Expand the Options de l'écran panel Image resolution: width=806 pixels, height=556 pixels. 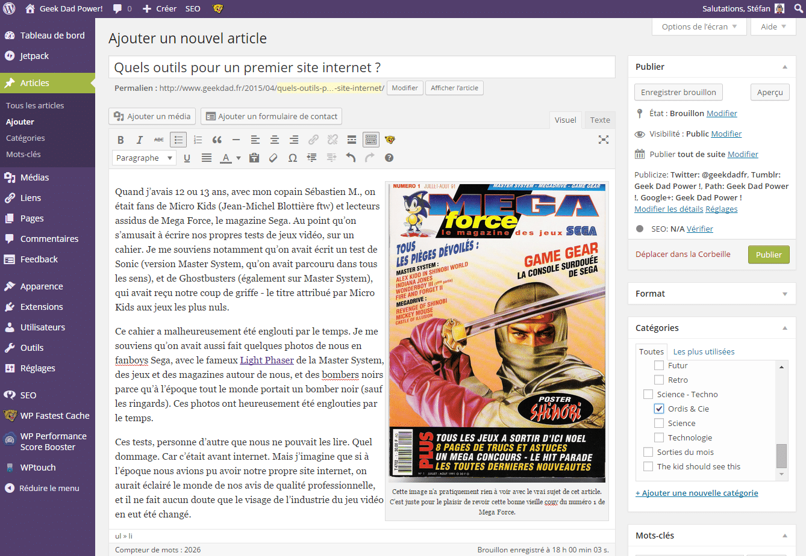[699, 26]
